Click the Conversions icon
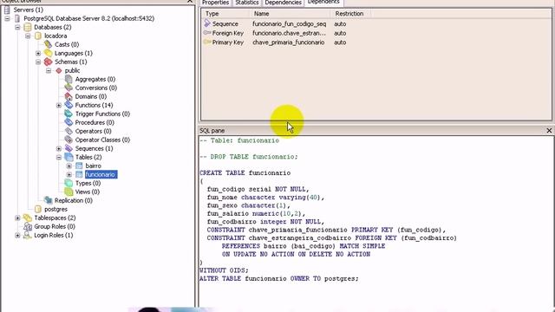The height and width of the screenshot is (312, 555). point(69,88)
